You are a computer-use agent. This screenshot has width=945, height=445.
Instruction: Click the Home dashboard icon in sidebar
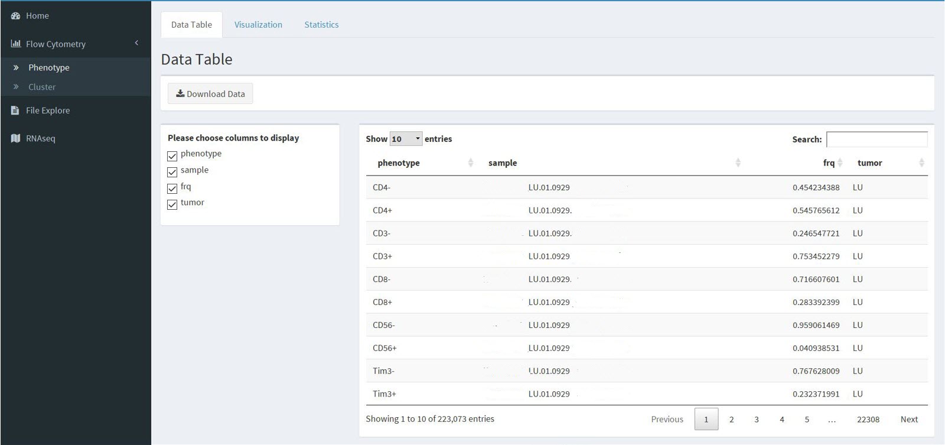pos(15,16)
